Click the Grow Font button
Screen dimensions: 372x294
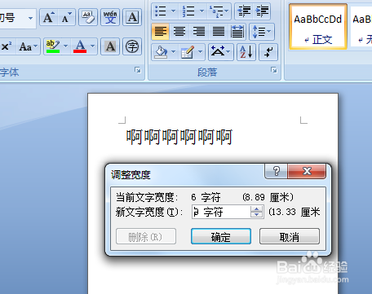49,17
